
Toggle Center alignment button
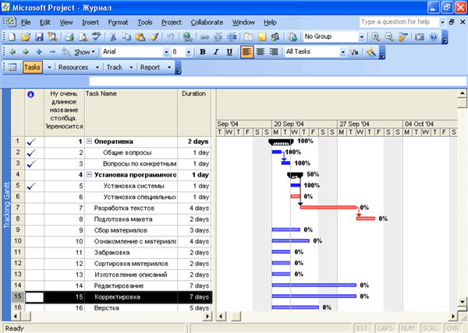tap(261, 52)
